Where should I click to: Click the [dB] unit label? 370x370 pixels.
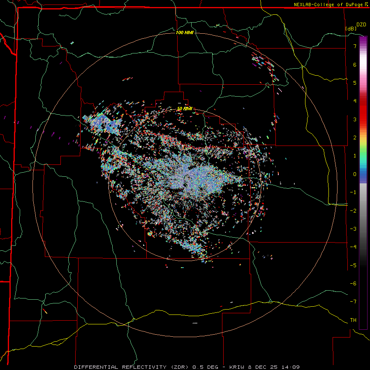[x=351, y=28]
